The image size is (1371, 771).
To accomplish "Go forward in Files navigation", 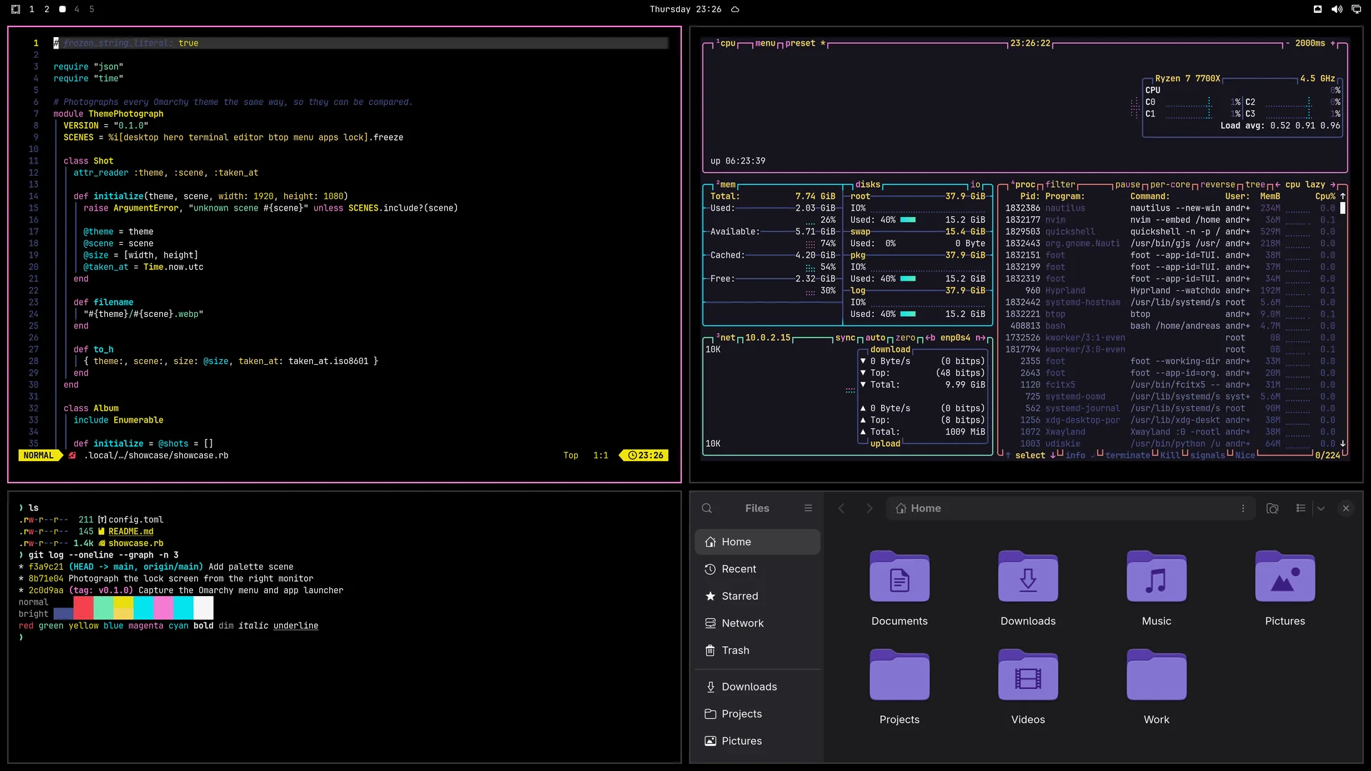I will click(869, 508).
